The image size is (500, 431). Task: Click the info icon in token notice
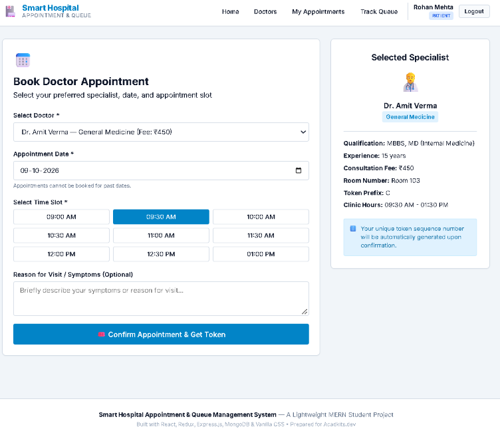pos(353,228)
